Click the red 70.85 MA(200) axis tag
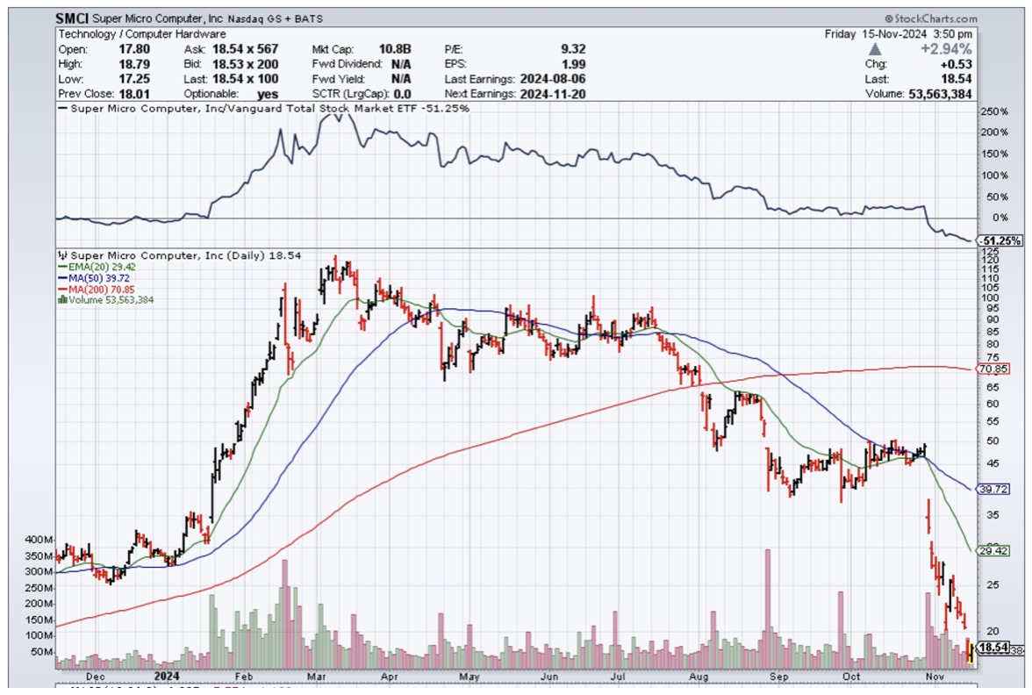Screen dimensions: 1032x695 click(991, 370)
